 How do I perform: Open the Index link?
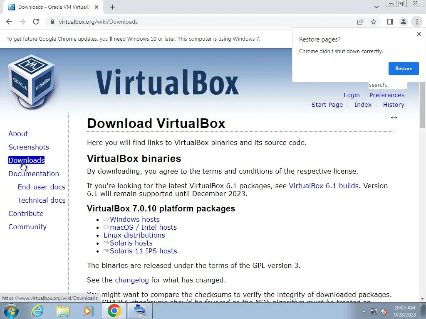363,105
